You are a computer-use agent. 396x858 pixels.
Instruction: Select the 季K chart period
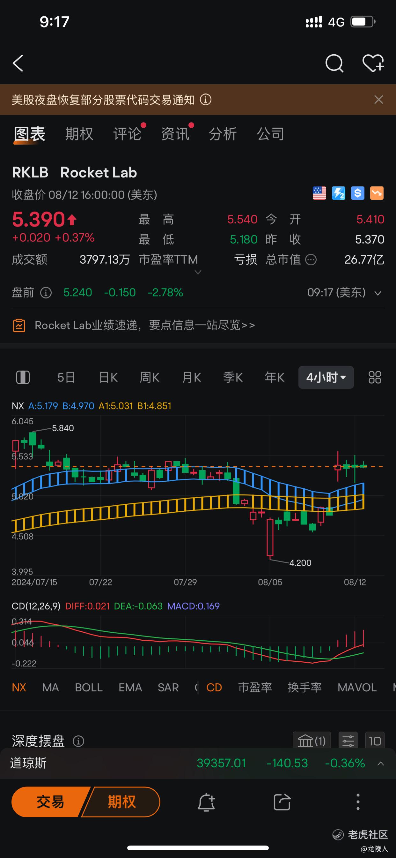[233, 377]
